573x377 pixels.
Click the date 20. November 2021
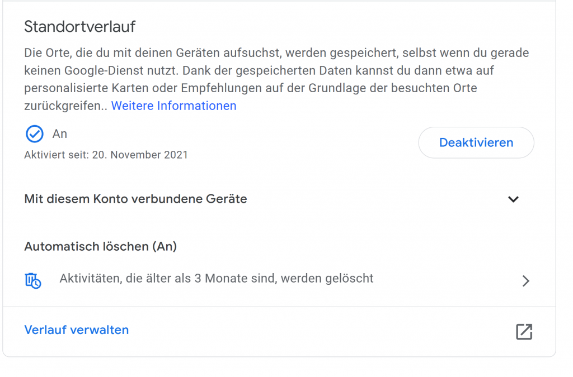tap(140, 155)
